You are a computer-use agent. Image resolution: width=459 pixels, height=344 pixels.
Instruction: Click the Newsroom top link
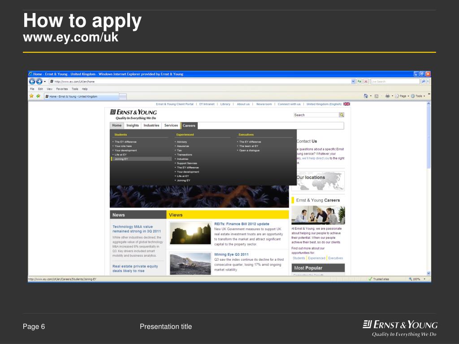[x=264, y=104]
